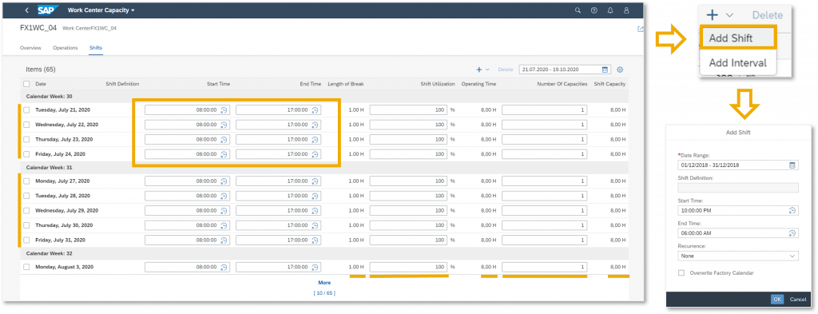Screen dimensions: 818x314
Task: Click the Length of Break column header
Action: [345, 84]
